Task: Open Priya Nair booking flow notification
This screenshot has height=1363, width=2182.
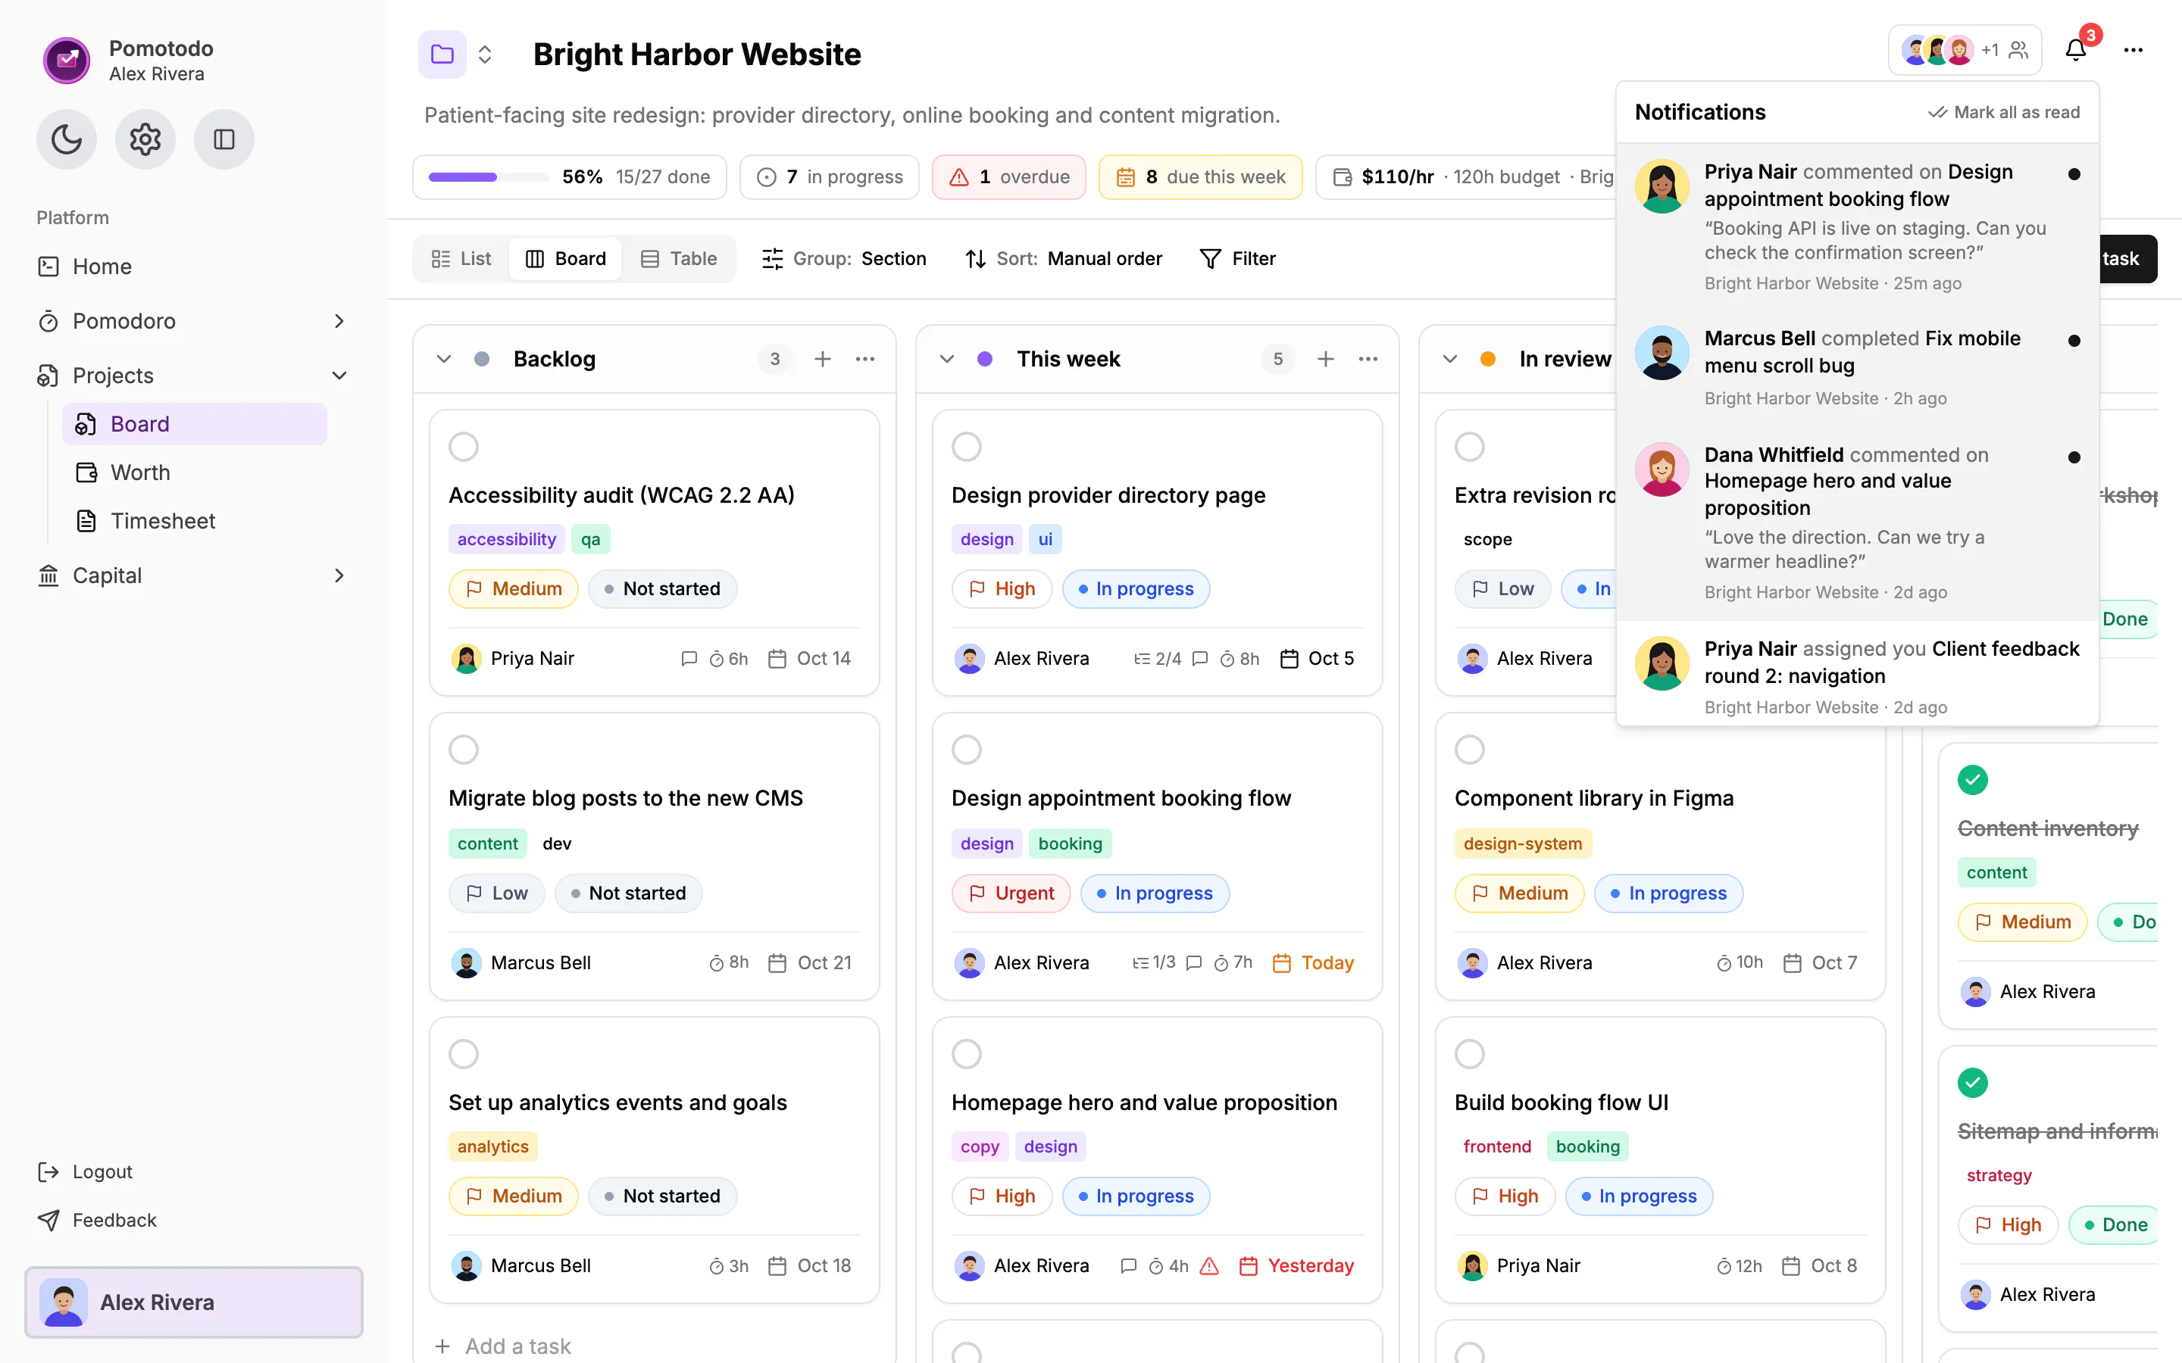Action: pos(1858,226)
